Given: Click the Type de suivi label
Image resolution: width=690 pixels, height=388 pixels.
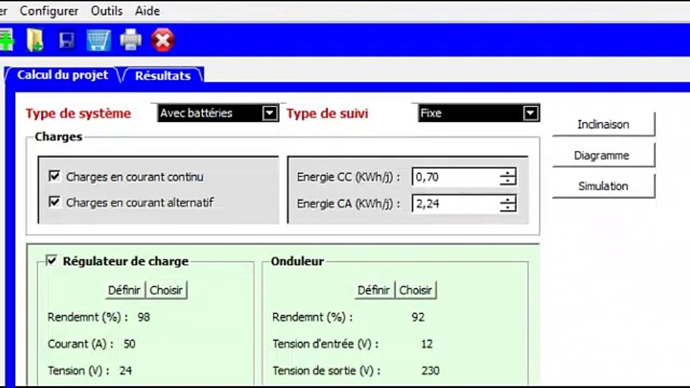Looking at the screenshot, I should coord(328,114).
